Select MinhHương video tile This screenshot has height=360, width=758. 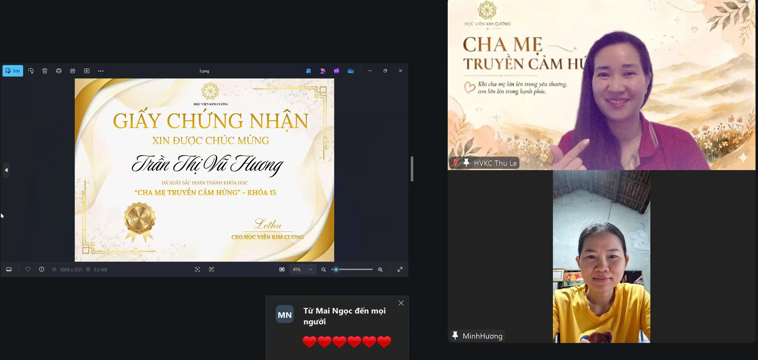coord(601,257)
